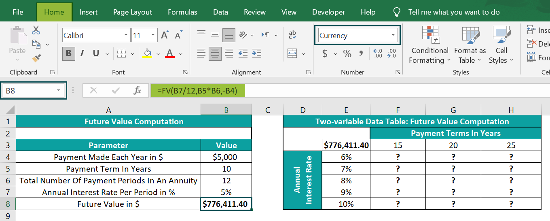Screen dimensions: 550x221
Task: Align text right in the cell
Action: click(x=229, y=53)
